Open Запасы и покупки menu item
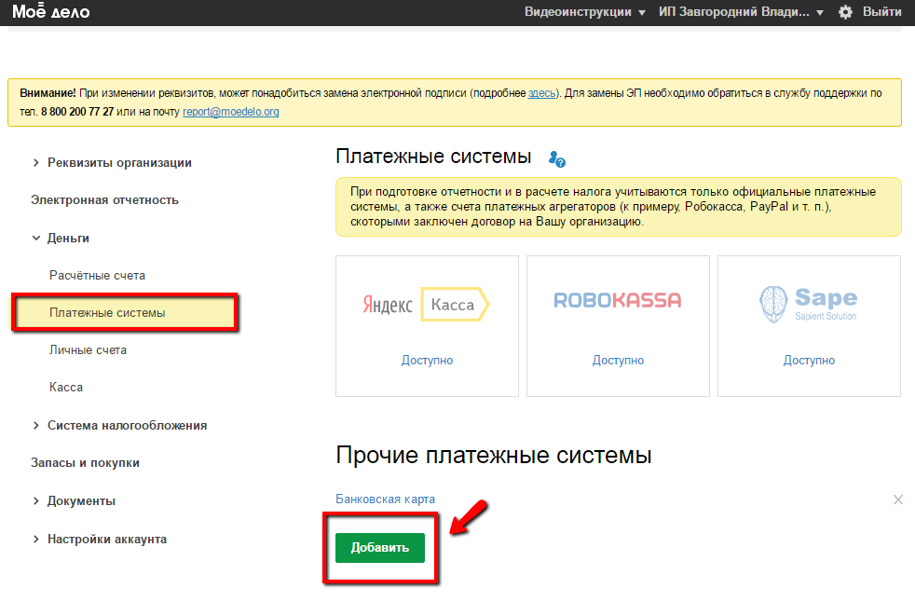915x602 pixels. coord(85,462)
